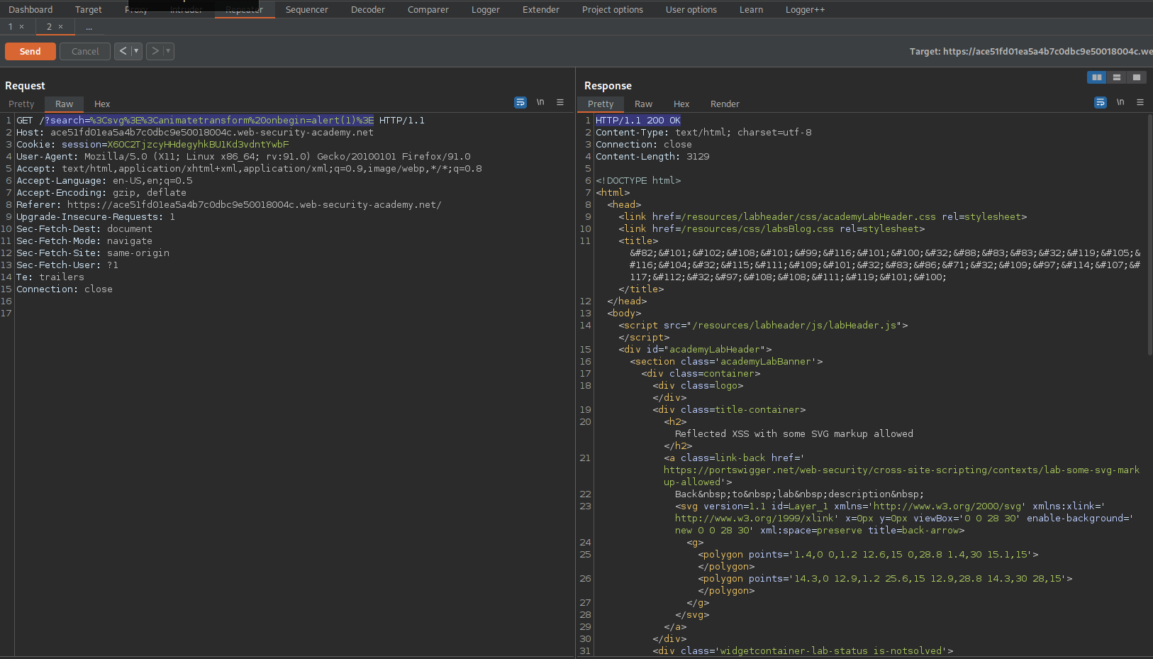Click the 'Sec-Fetch-Mode: navigate' request header
Viewport: 1153px width, 659px height.
tap(84, 241)
